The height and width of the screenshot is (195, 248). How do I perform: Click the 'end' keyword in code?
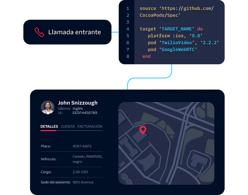(x=146, y=56)
